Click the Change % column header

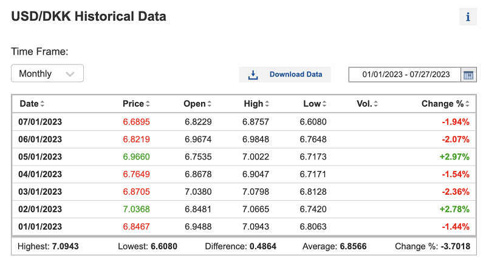[442, 104]
